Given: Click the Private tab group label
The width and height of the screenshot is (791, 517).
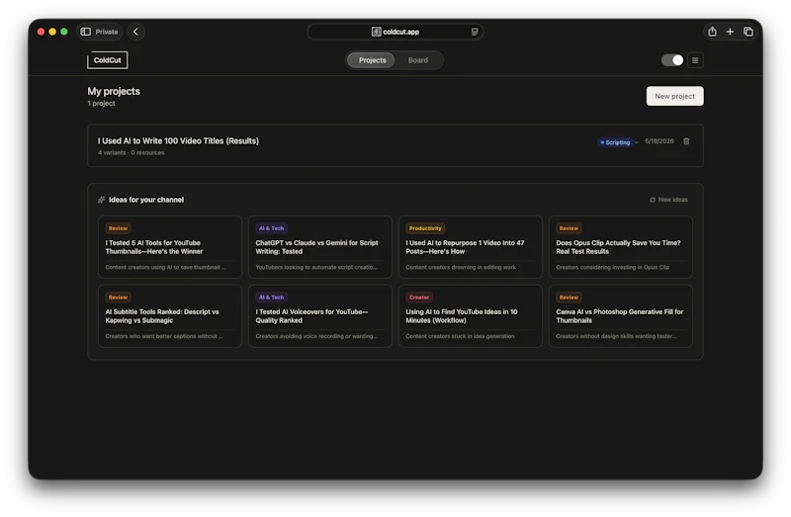Looking at the screenshot, I should point(107,32).
